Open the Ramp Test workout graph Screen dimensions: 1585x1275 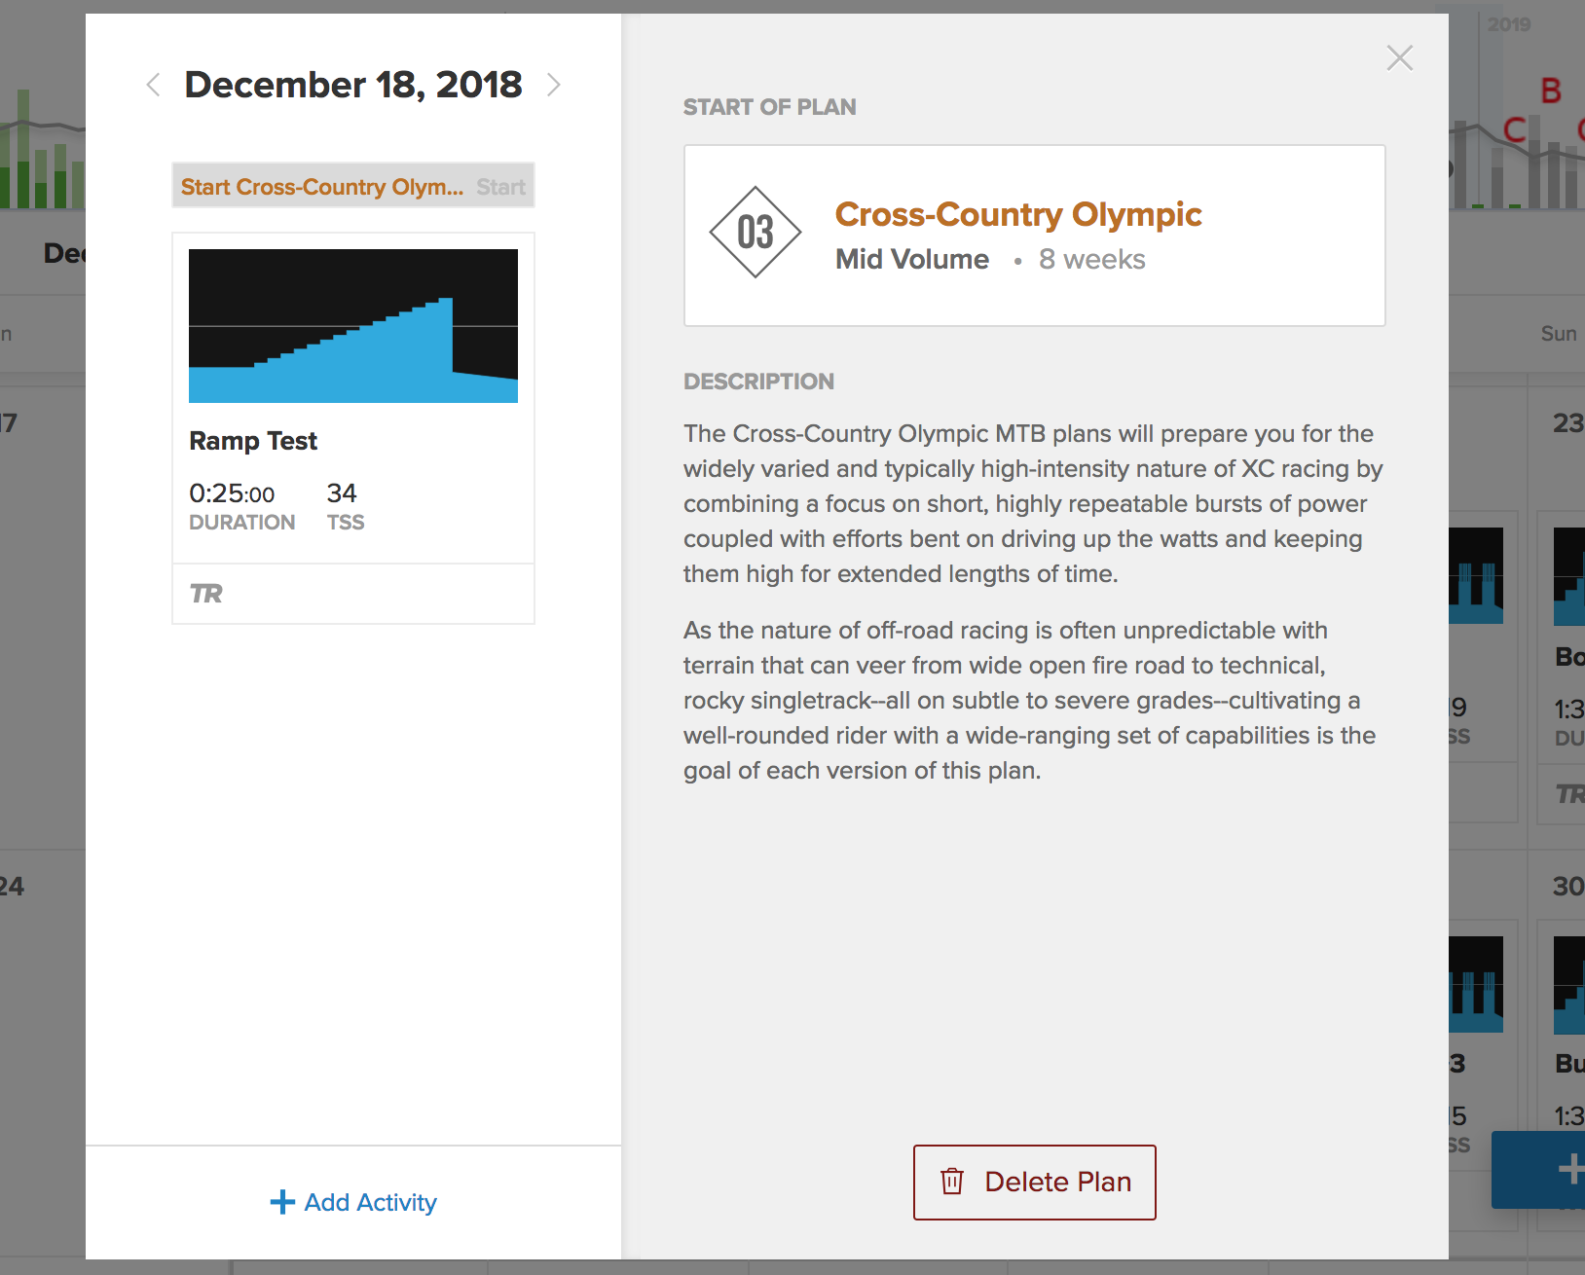click(353, 326)
